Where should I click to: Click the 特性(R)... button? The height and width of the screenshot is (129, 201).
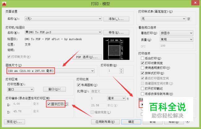(116, 32)
